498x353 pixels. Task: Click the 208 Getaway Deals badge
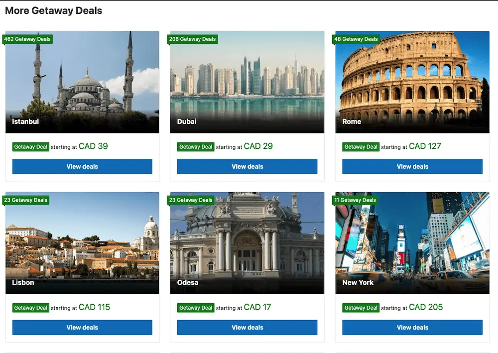click(192, 39)
